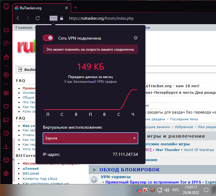
Task: Open GX Cleaner broom icon in sidebar
Action: pyautogui.click(x=6, y=57)
